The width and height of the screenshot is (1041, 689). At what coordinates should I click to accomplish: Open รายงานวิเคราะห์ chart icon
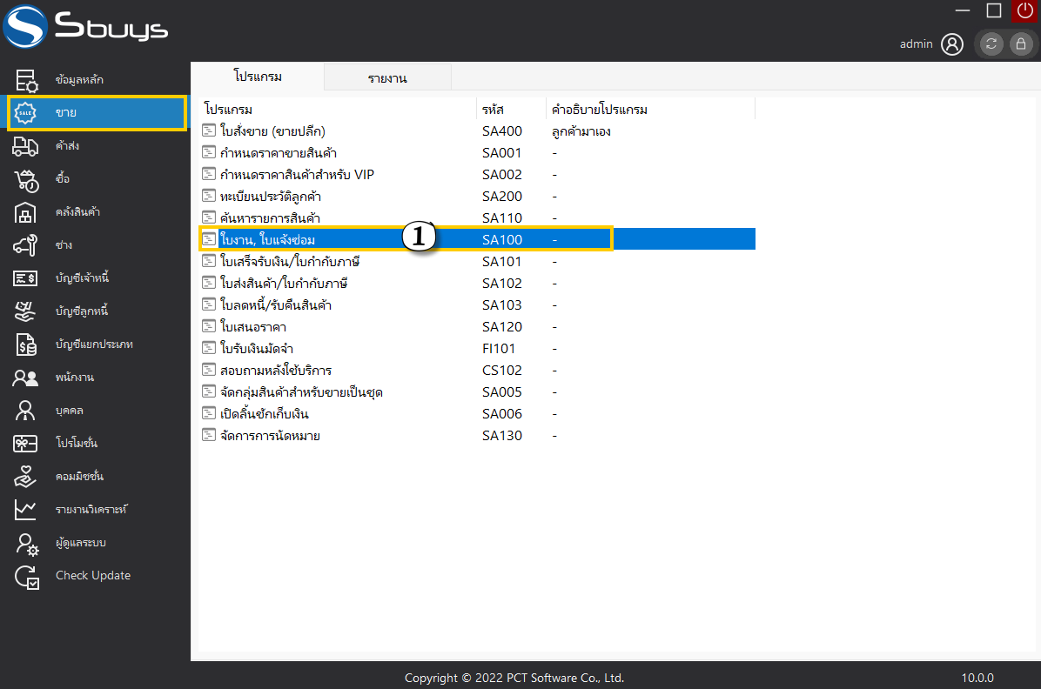click(25, 510)
